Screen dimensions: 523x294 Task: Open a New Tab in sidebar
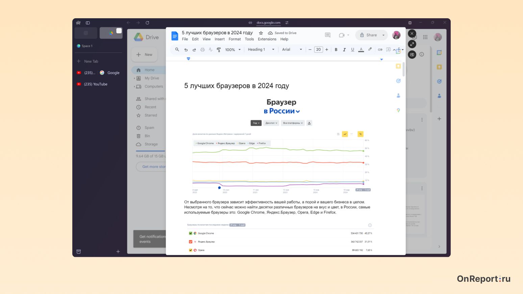(88, 61)
